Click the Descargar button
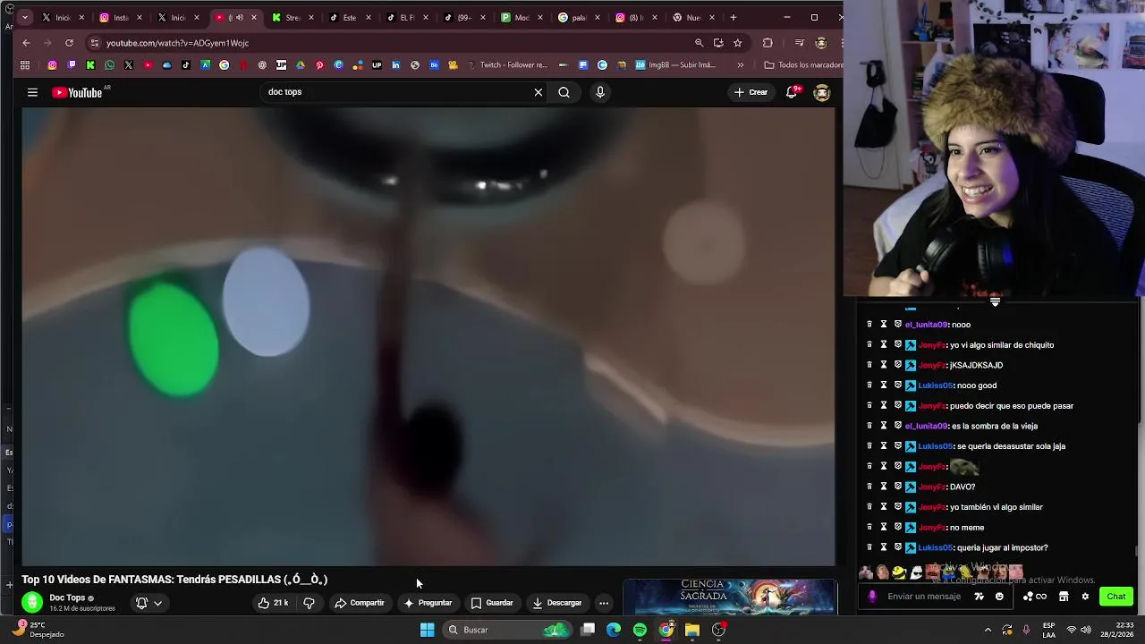Viewport: 1145px width, 644px height. (x=556, y=603)
